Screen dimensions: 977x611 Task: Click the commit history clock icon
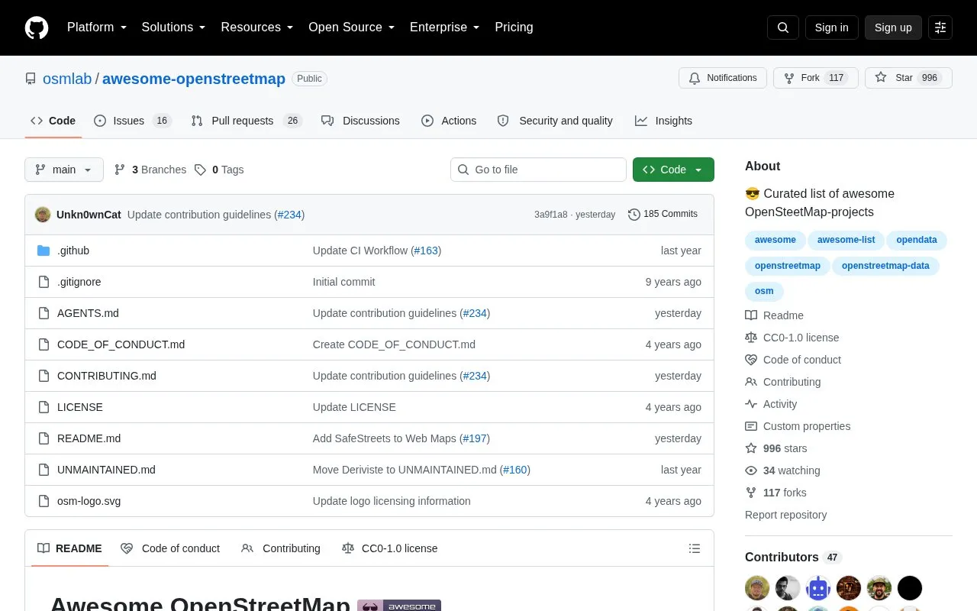tap(634, 215)
